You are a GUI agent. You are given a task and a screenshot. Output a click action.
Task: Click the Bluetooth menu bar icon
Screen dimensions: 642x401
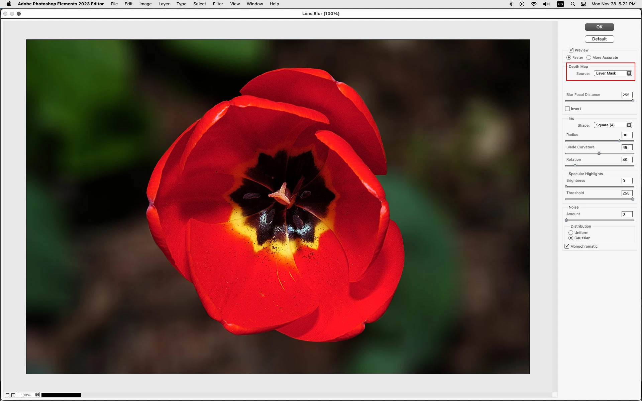point(511,4)
